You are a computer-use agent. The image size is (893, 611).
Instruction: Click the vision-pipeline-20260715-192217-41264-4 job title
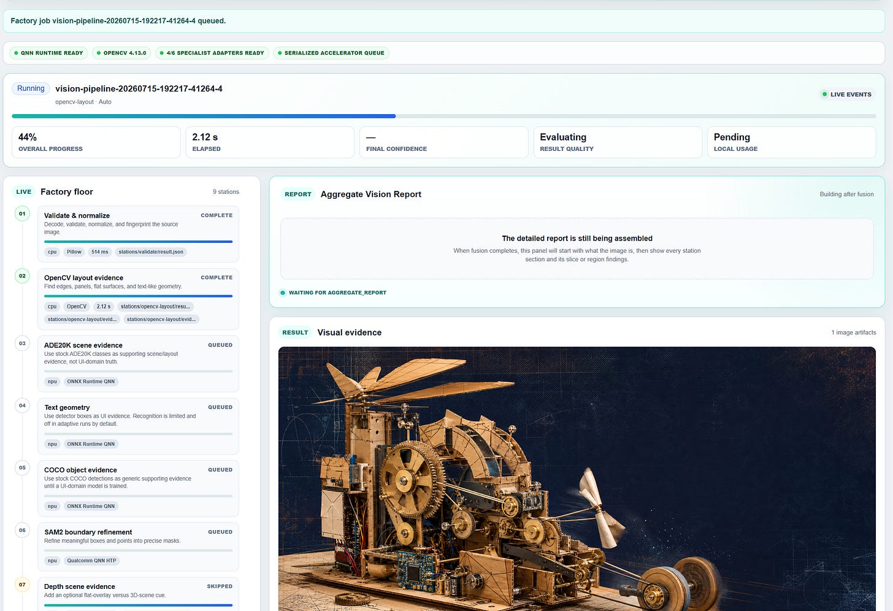[139, 88]
